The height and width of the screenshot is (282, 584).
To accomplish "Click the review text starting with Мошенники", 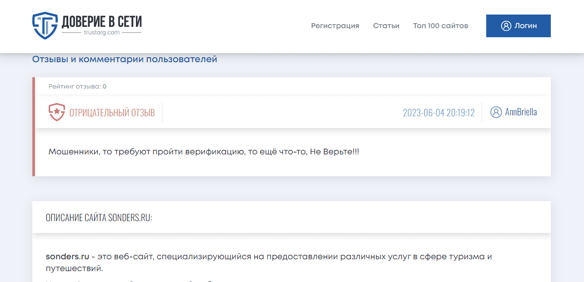I will click(204, 152).
